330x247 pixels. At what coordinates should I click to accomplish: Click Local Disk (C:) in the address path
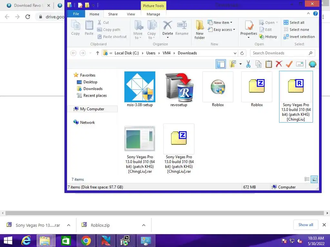tap(127, 53)
